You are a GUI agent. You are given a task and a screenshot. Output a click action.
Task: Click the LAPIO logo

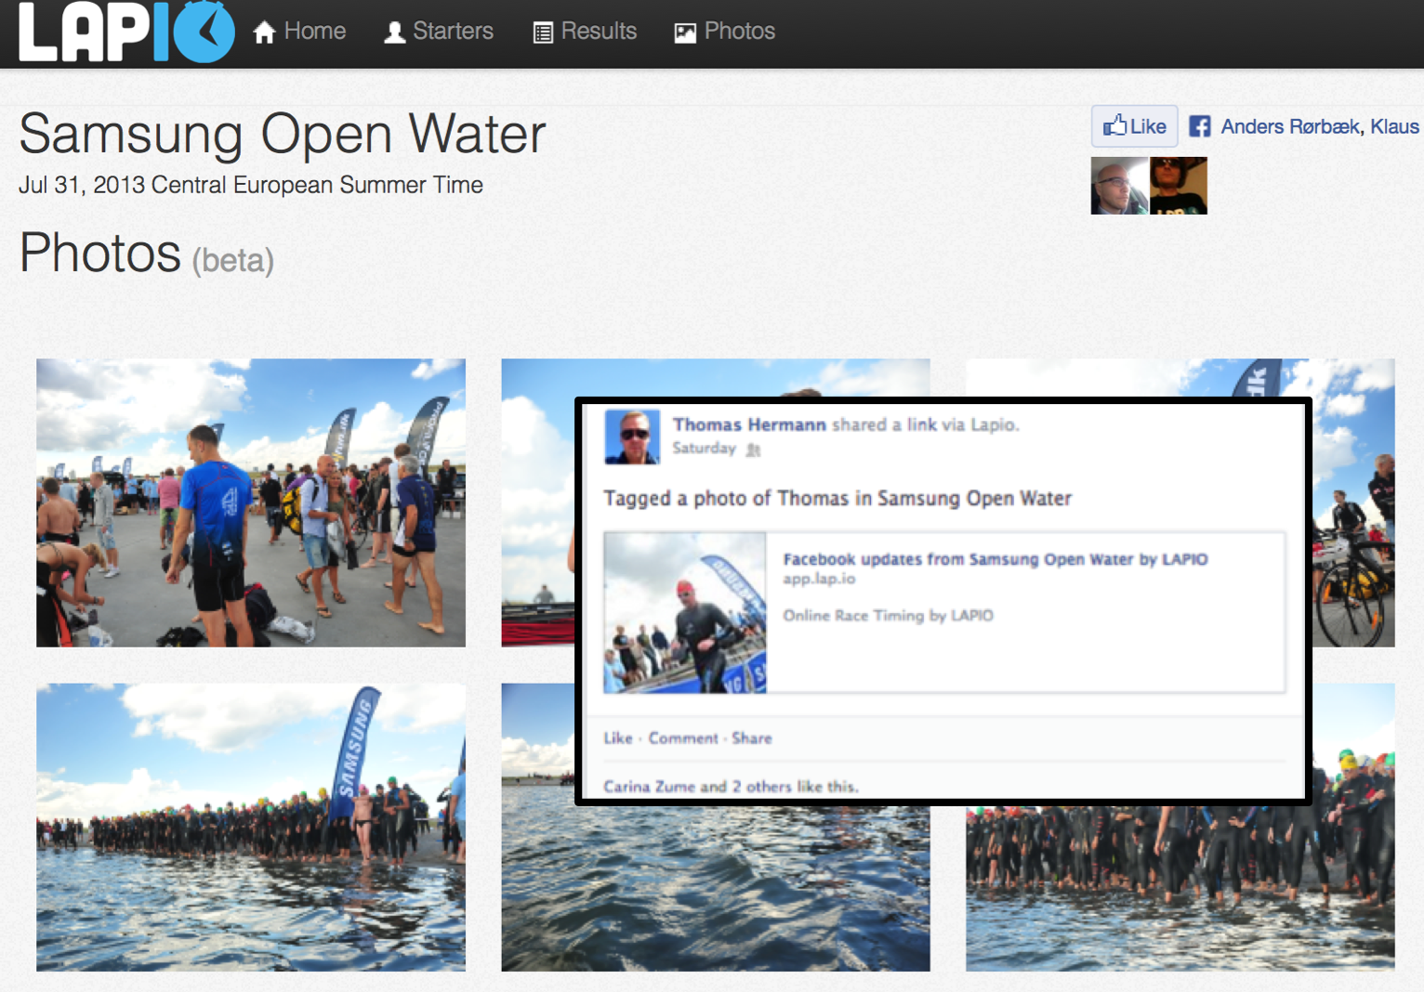tap(126, 32)
